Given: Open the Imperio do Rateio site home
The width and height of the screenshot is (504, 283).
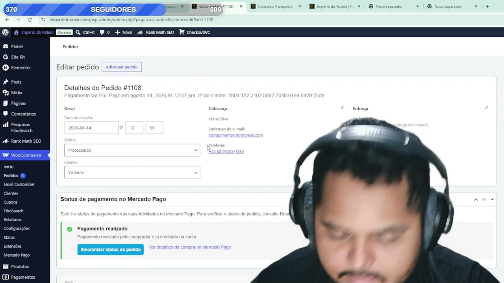Looking at the screenshot, I should point(33,32).
